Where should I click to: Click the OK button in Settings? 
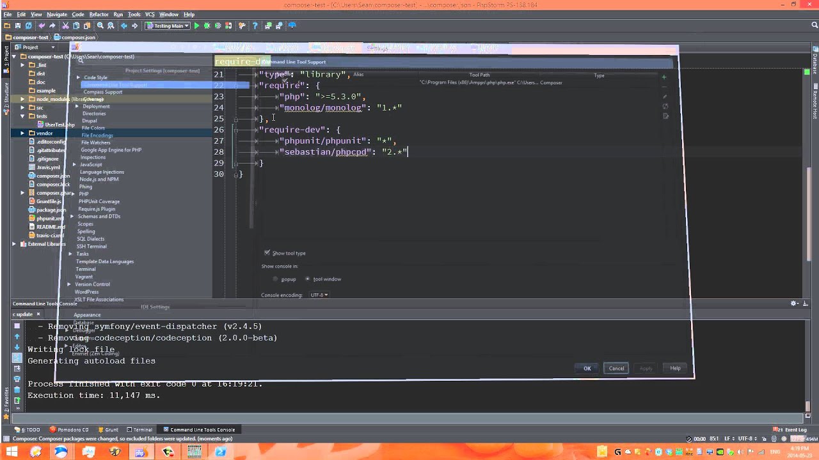coord(587,368)
